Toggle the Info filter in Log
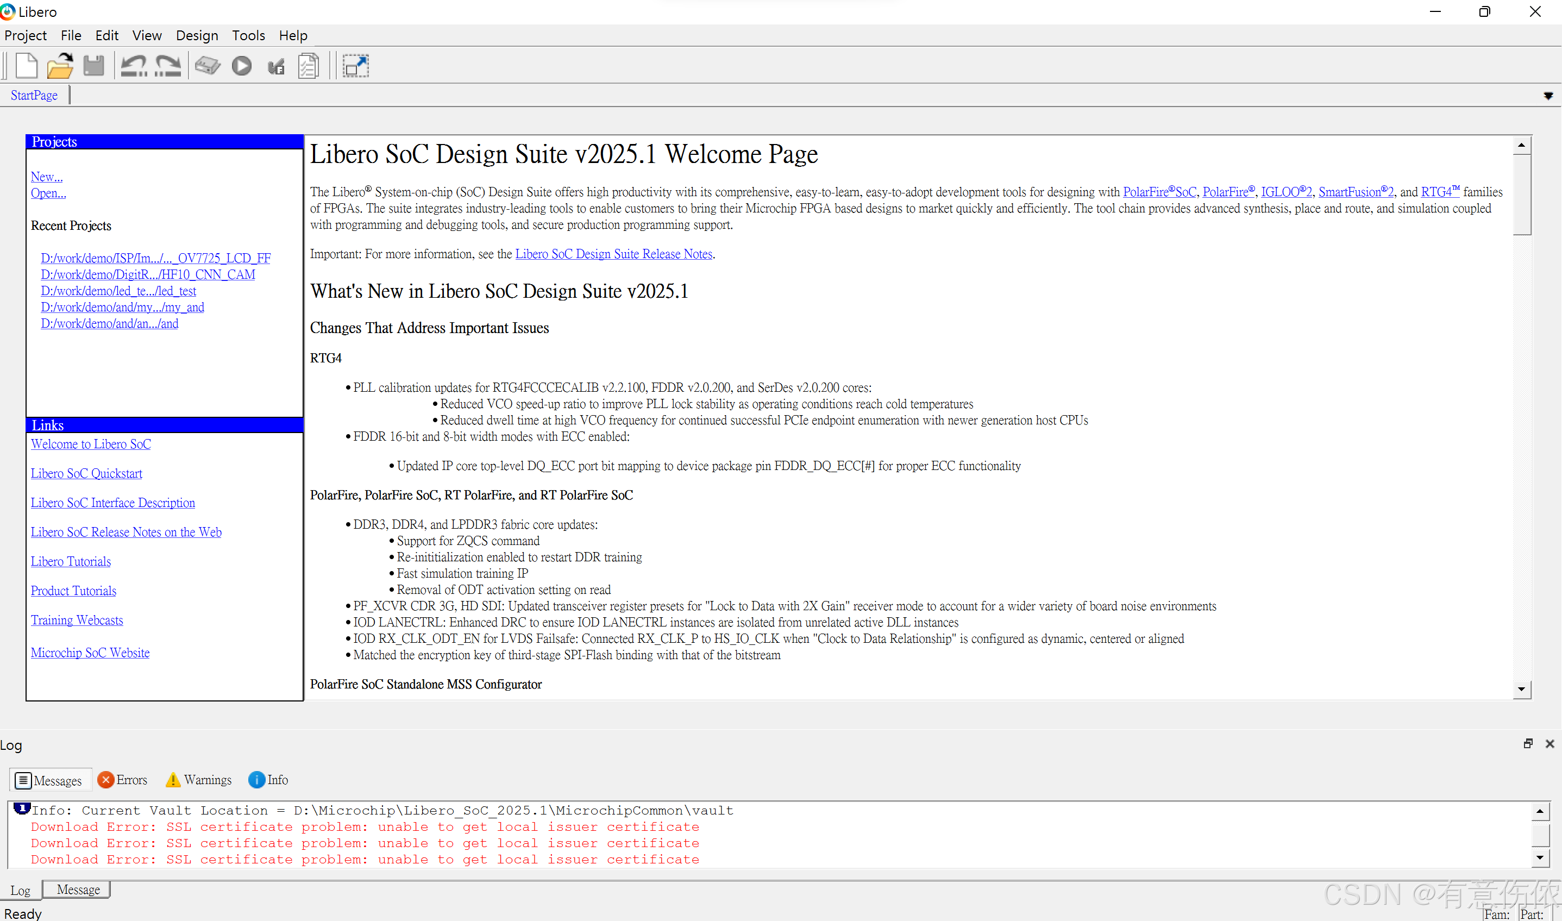This screenshot has height=921, width=1562. (268, 780)
